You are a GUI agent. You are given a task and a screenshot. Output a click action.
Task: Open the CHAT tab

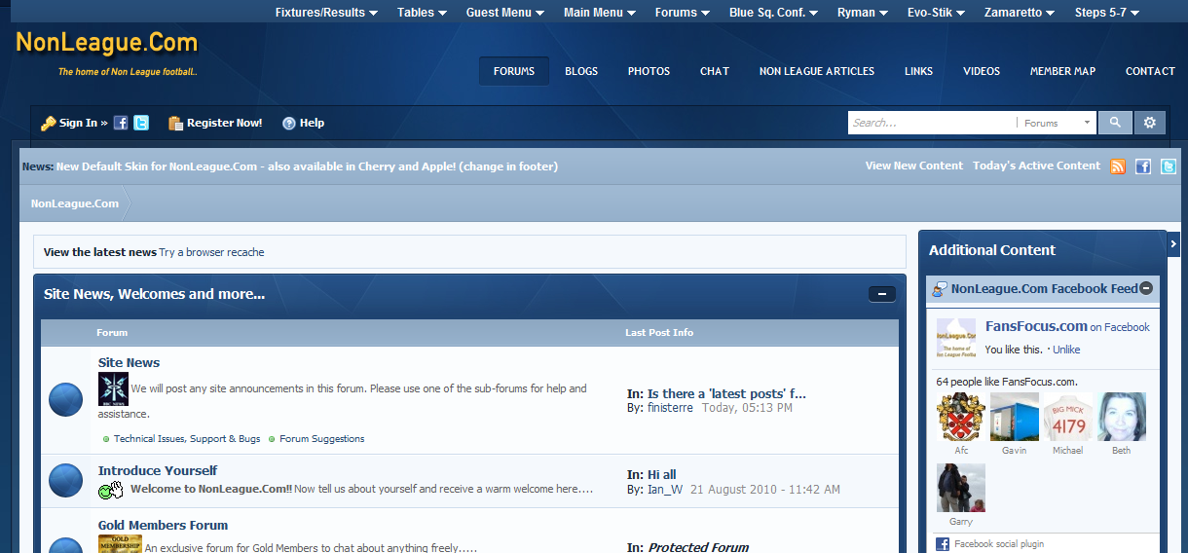(715, 71)
